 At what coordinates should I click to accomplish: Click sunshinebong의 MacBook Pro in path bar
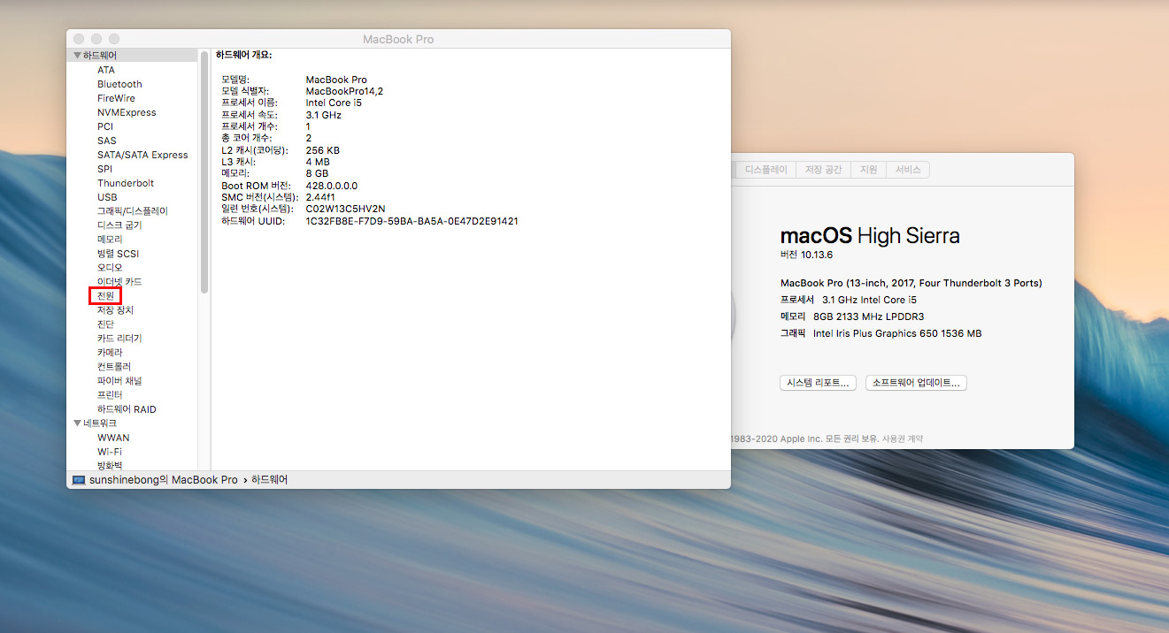pyautogui.click(x=164, y=480)
